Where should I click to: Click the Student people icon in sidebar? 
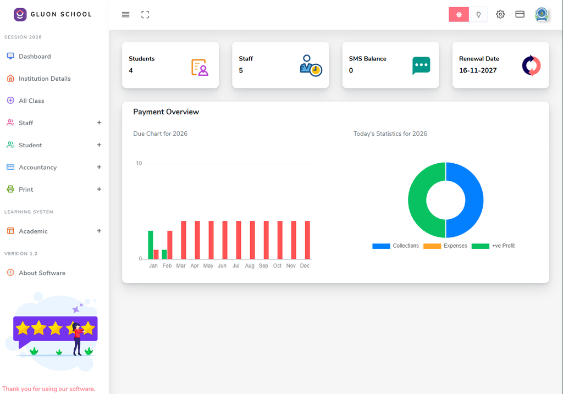pos(10,145)
